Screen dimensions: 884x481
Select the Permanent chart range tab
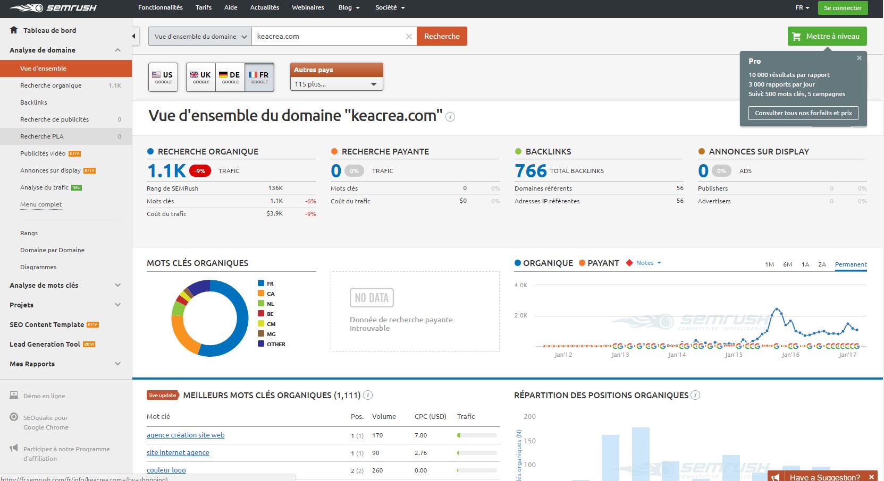(x=851, y=264)
